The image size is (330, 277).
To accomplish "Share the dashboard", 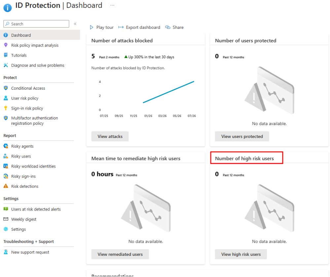I will pyautogui.click(x=174, y=27).
